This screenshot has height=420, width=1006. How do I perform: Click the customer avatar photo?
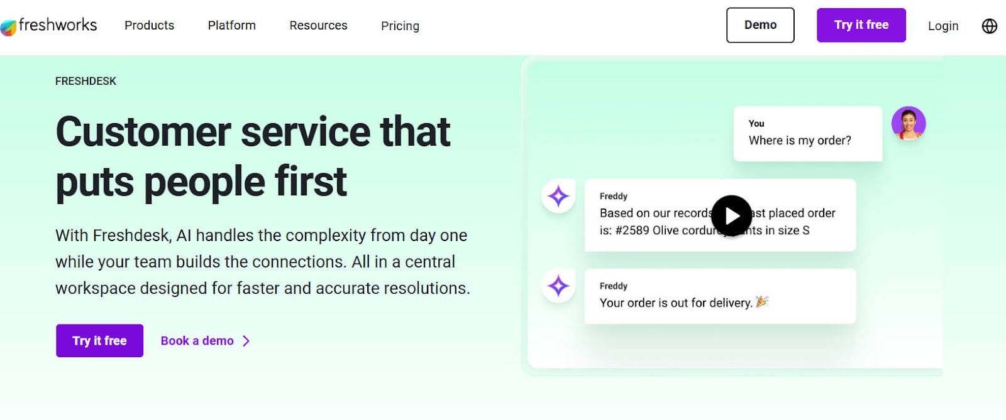click(x=909, y=123)
